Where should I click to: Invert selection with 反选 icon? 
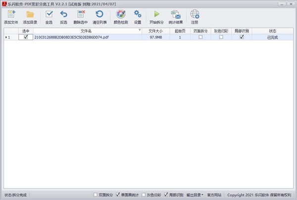(64, 14)
